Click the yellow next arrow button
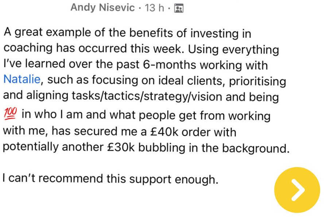Screen dimensions: 326x217 [x=297, y=190]
